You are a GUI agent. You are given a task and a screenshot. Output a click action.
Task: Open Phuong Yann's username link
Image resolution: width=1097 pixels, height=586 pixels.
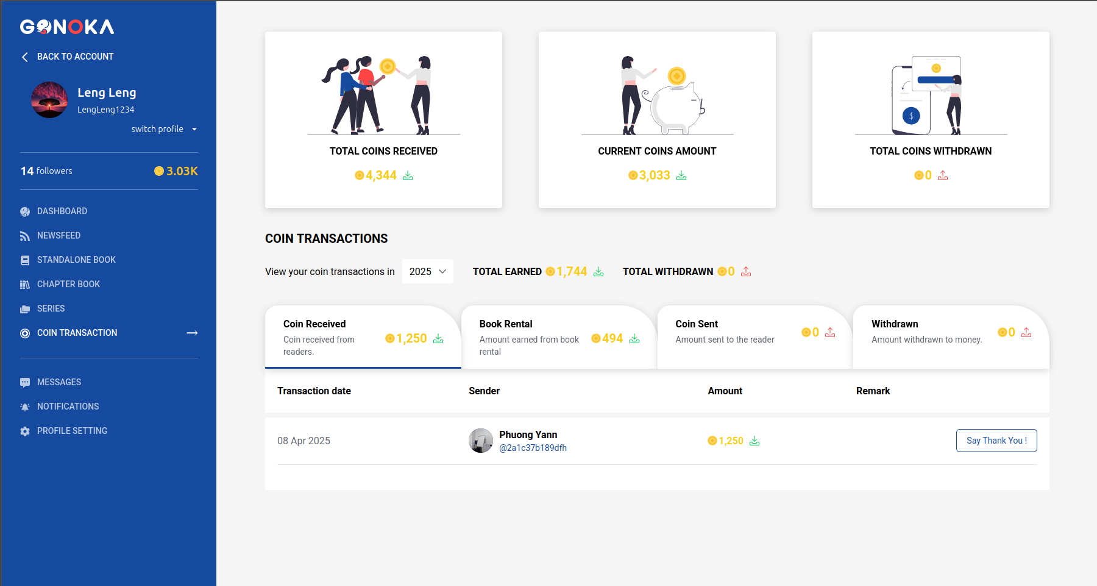[533, 448]
